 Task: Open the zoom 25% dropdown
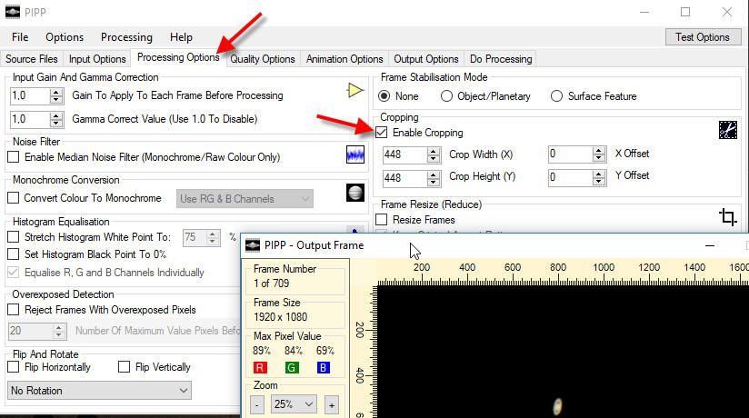295,404
